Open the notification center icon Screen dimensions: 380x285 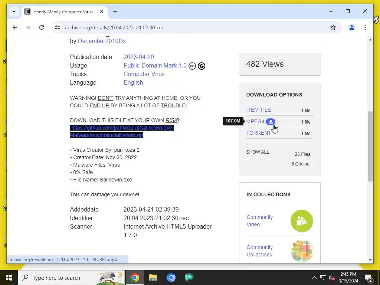click(368, 278)
